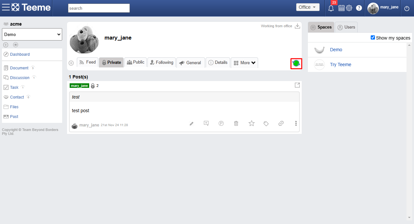Open Task section in sidebar

(x=14, y=88)
